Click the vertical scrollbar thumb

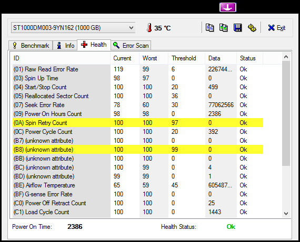(x=286, y=113)
